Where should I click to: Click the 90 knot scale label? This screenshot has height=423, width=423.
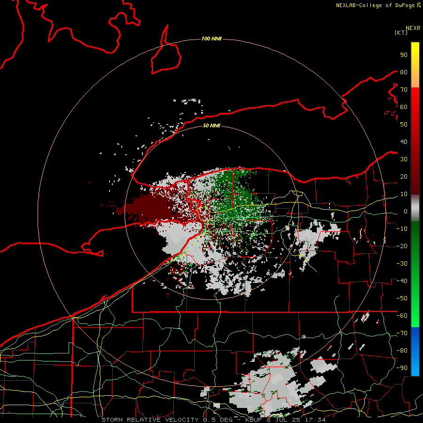coord(404,55)
